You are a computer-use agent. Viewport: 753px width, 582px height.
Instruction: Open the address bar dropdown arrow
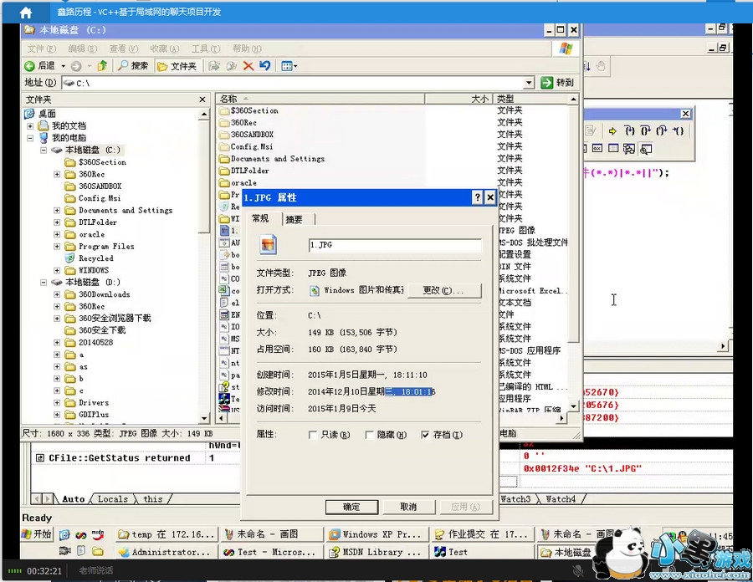coord(529,83)
